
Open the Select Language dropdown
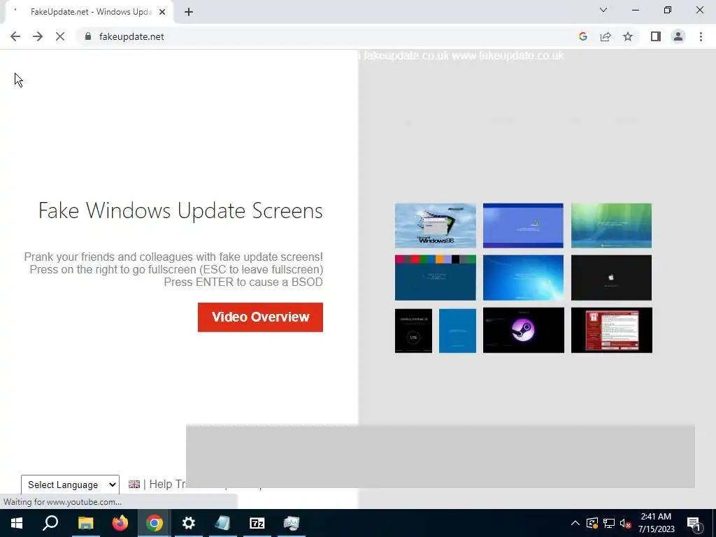[x=70, y=485]
